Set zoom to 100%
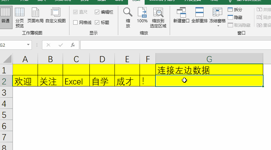 point(142,16)
